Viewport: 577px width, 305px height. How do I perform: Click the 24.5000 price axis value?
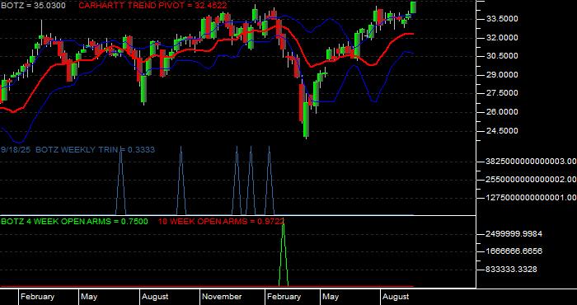[x=502, y=131]
